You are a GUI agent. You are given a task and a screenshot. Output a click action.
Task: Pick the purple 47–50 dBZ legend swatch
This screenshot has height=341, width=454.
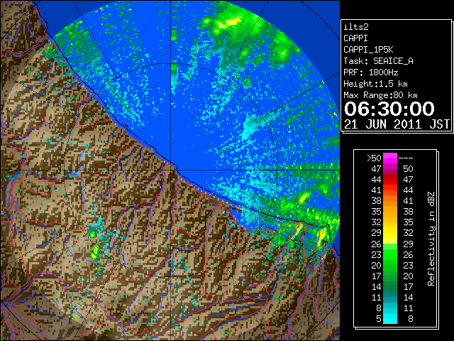click(390, 169)
